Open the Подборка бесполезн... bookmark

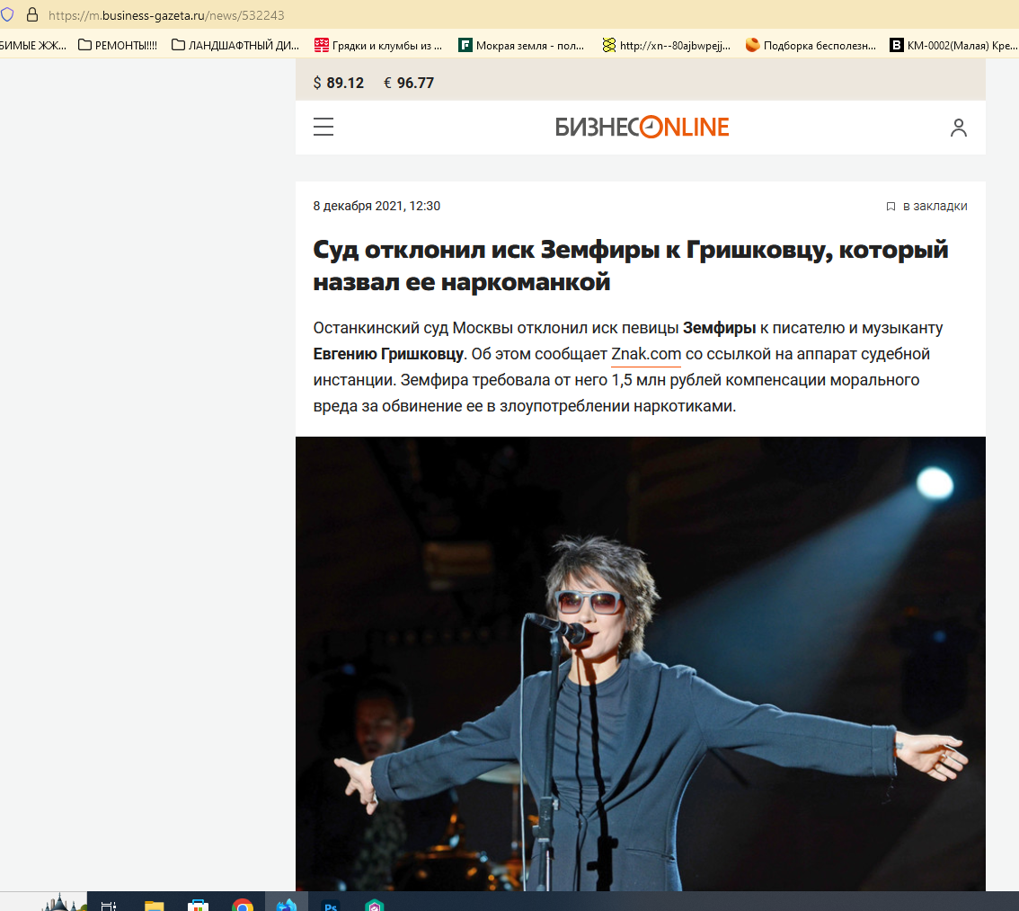(x=811, y=45)
